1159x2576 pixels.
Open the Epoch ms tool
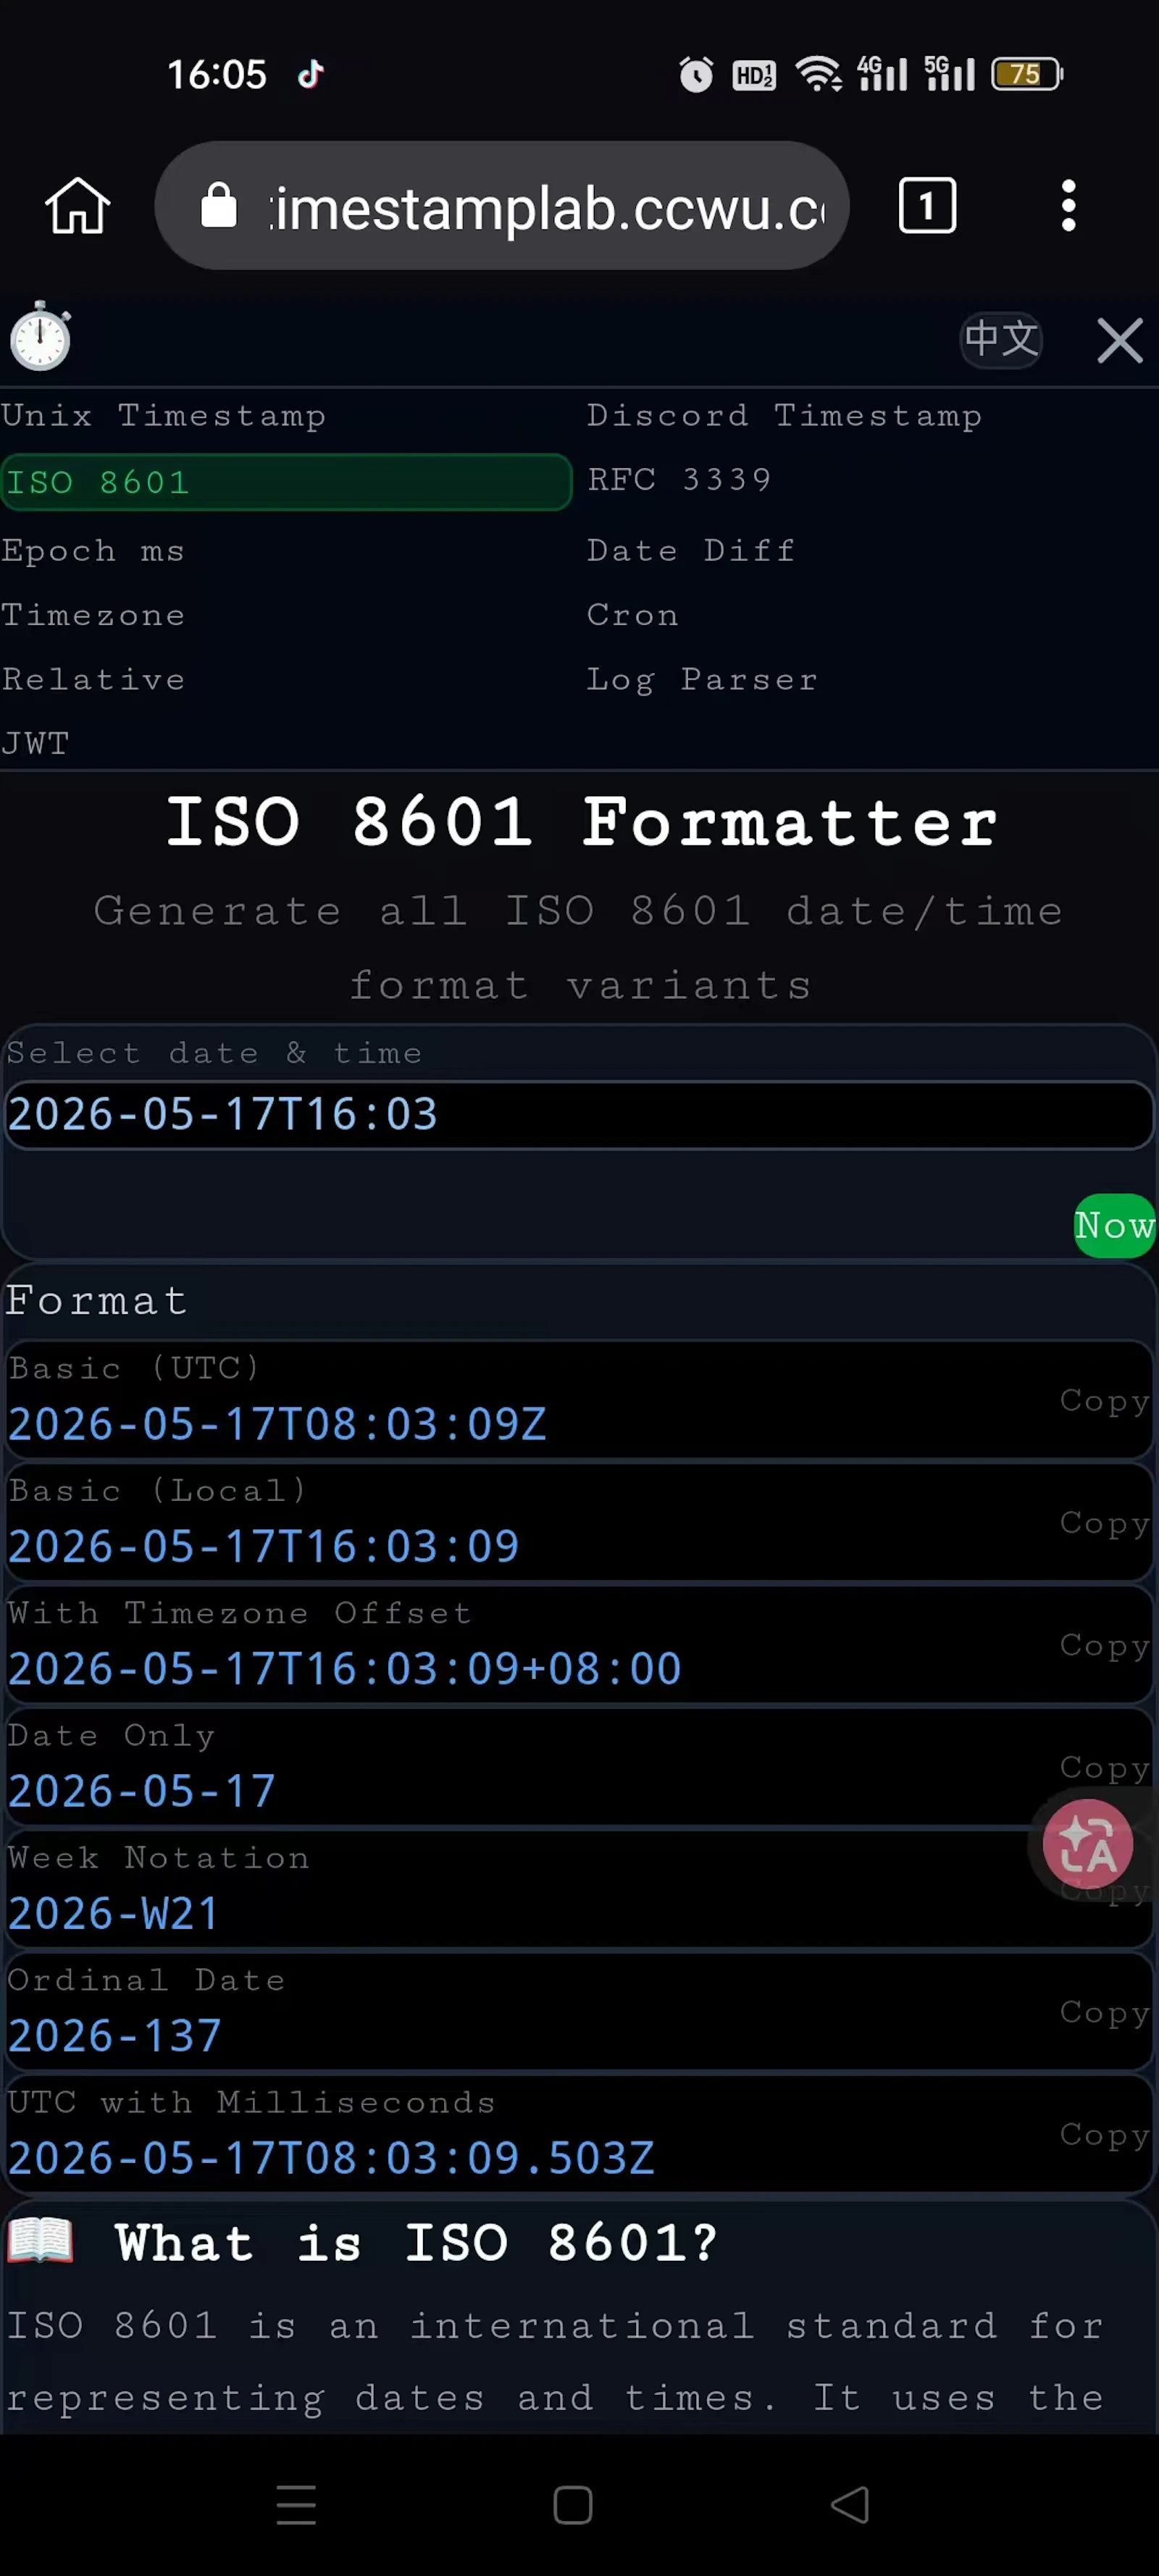(93, 551)
